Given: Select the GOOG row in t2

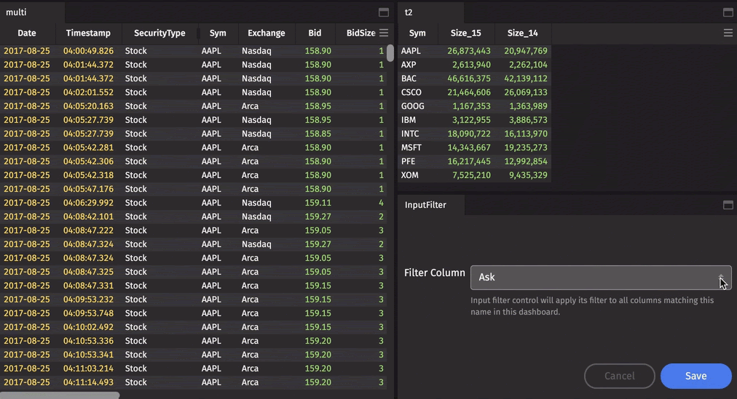Looking at the screenshot, I should [474, 106].
